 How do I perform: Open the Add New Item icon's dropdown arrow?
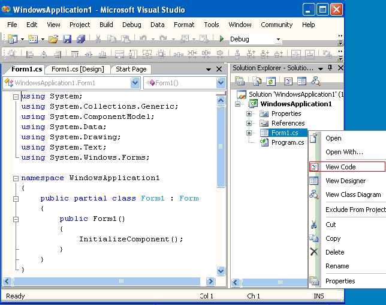click(x=43, y=39)
